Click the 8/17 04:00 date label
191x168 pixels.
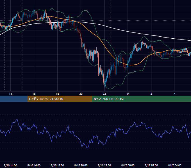point(175,165)
